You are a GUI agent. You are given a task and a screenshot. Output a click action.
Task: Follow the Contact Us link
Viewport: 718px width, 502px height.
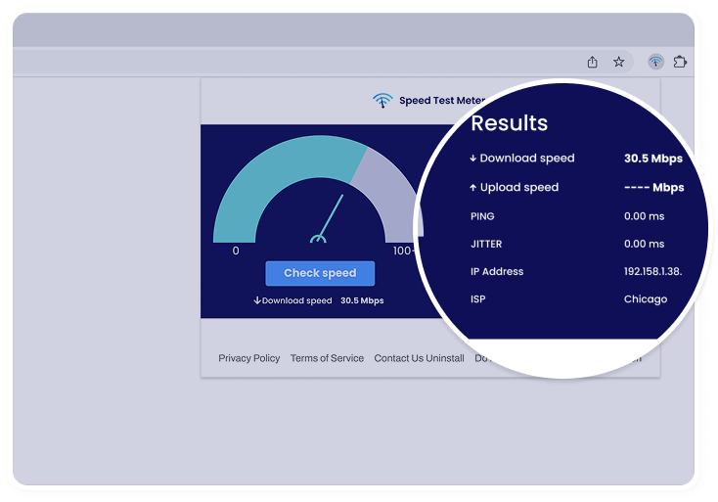click(398, 358)
